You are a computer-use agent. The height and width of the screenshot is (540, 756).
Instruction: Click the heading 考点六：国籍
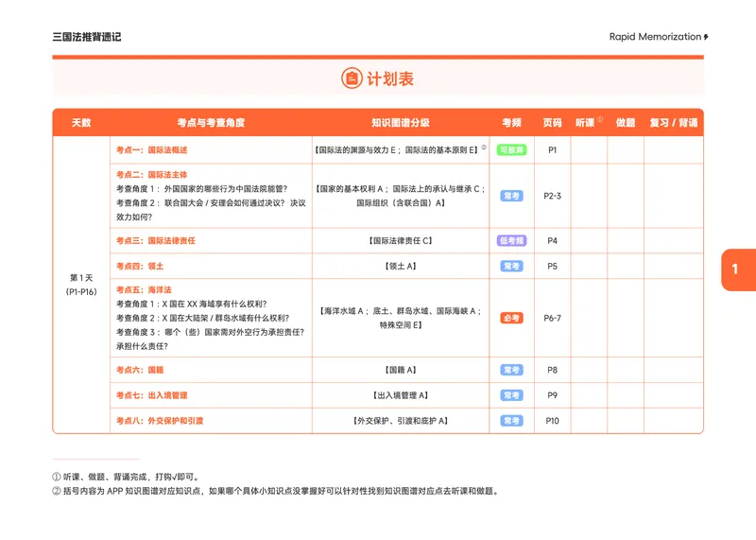(x=139, y=370)
